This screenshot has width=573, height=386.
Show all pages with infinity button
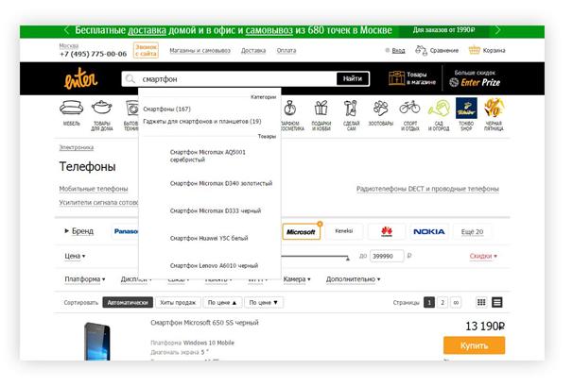coord(456,302)
